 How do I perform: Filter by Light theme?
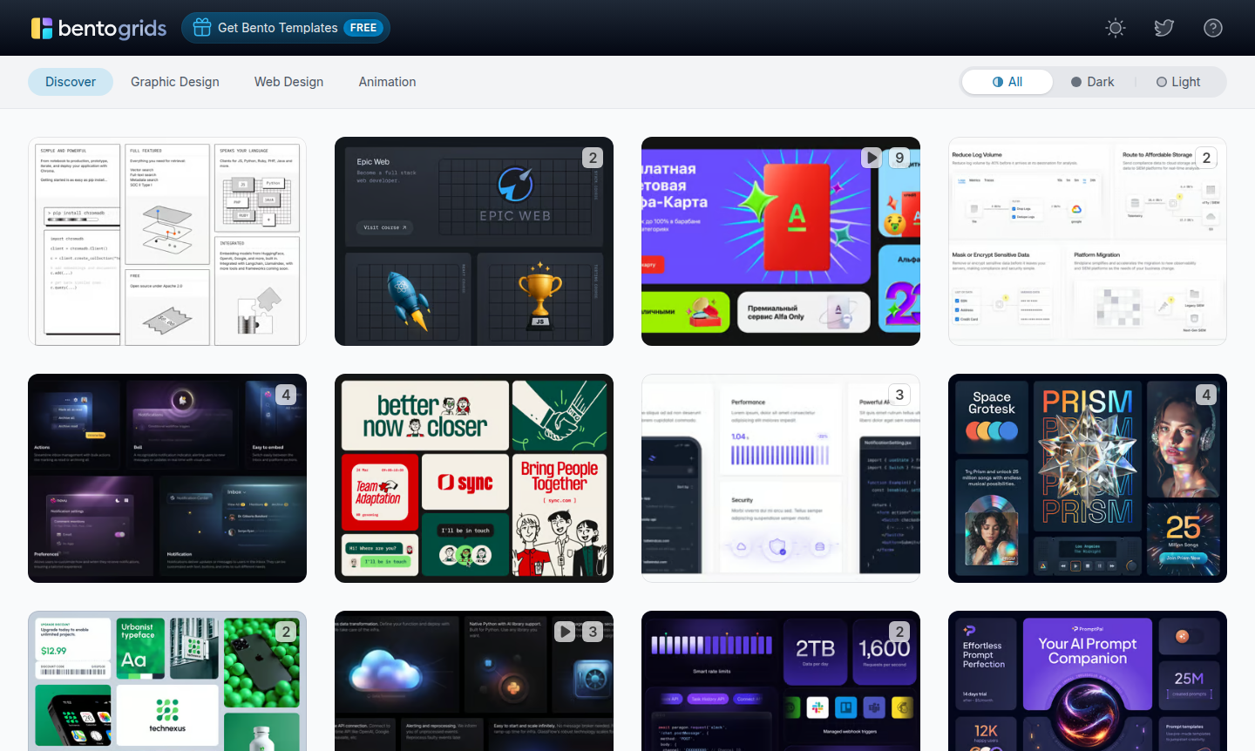pos(1178,82)
